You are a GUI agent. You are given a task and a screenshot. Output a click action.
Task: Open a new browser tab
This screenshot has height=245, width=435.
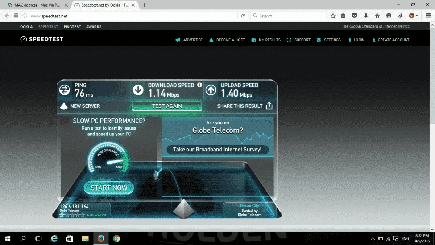point(144,5)
